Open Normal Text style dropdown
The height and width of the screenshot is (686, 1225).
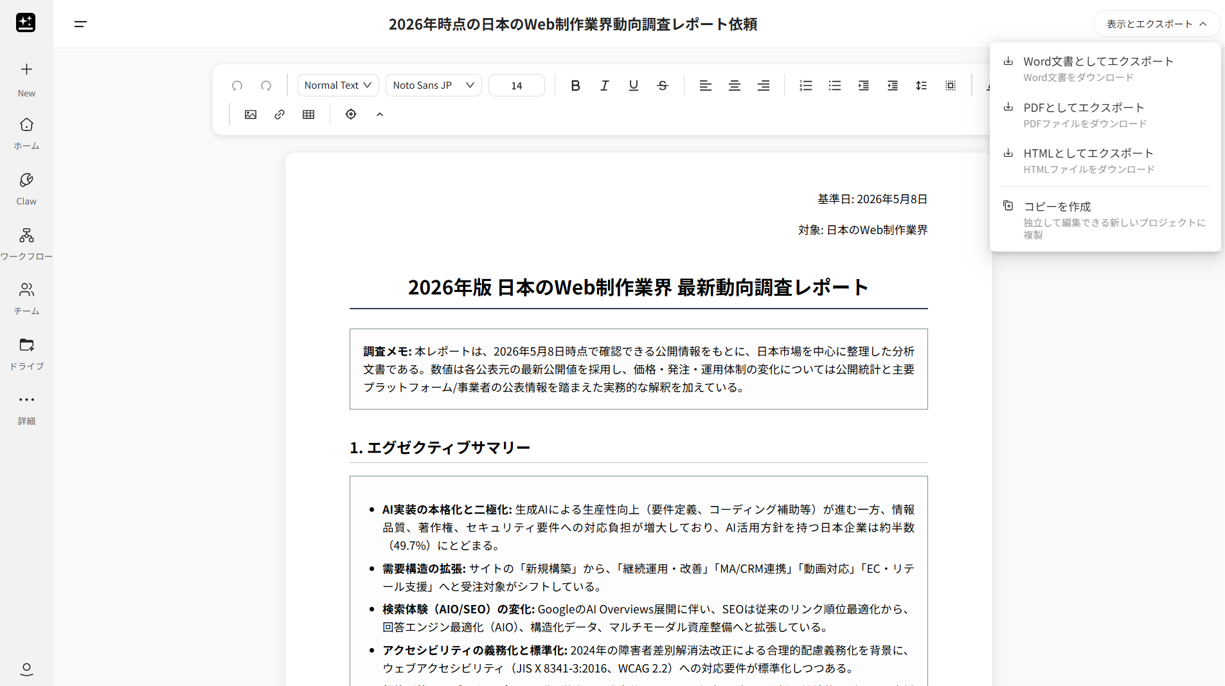click(x=338, y=86)
